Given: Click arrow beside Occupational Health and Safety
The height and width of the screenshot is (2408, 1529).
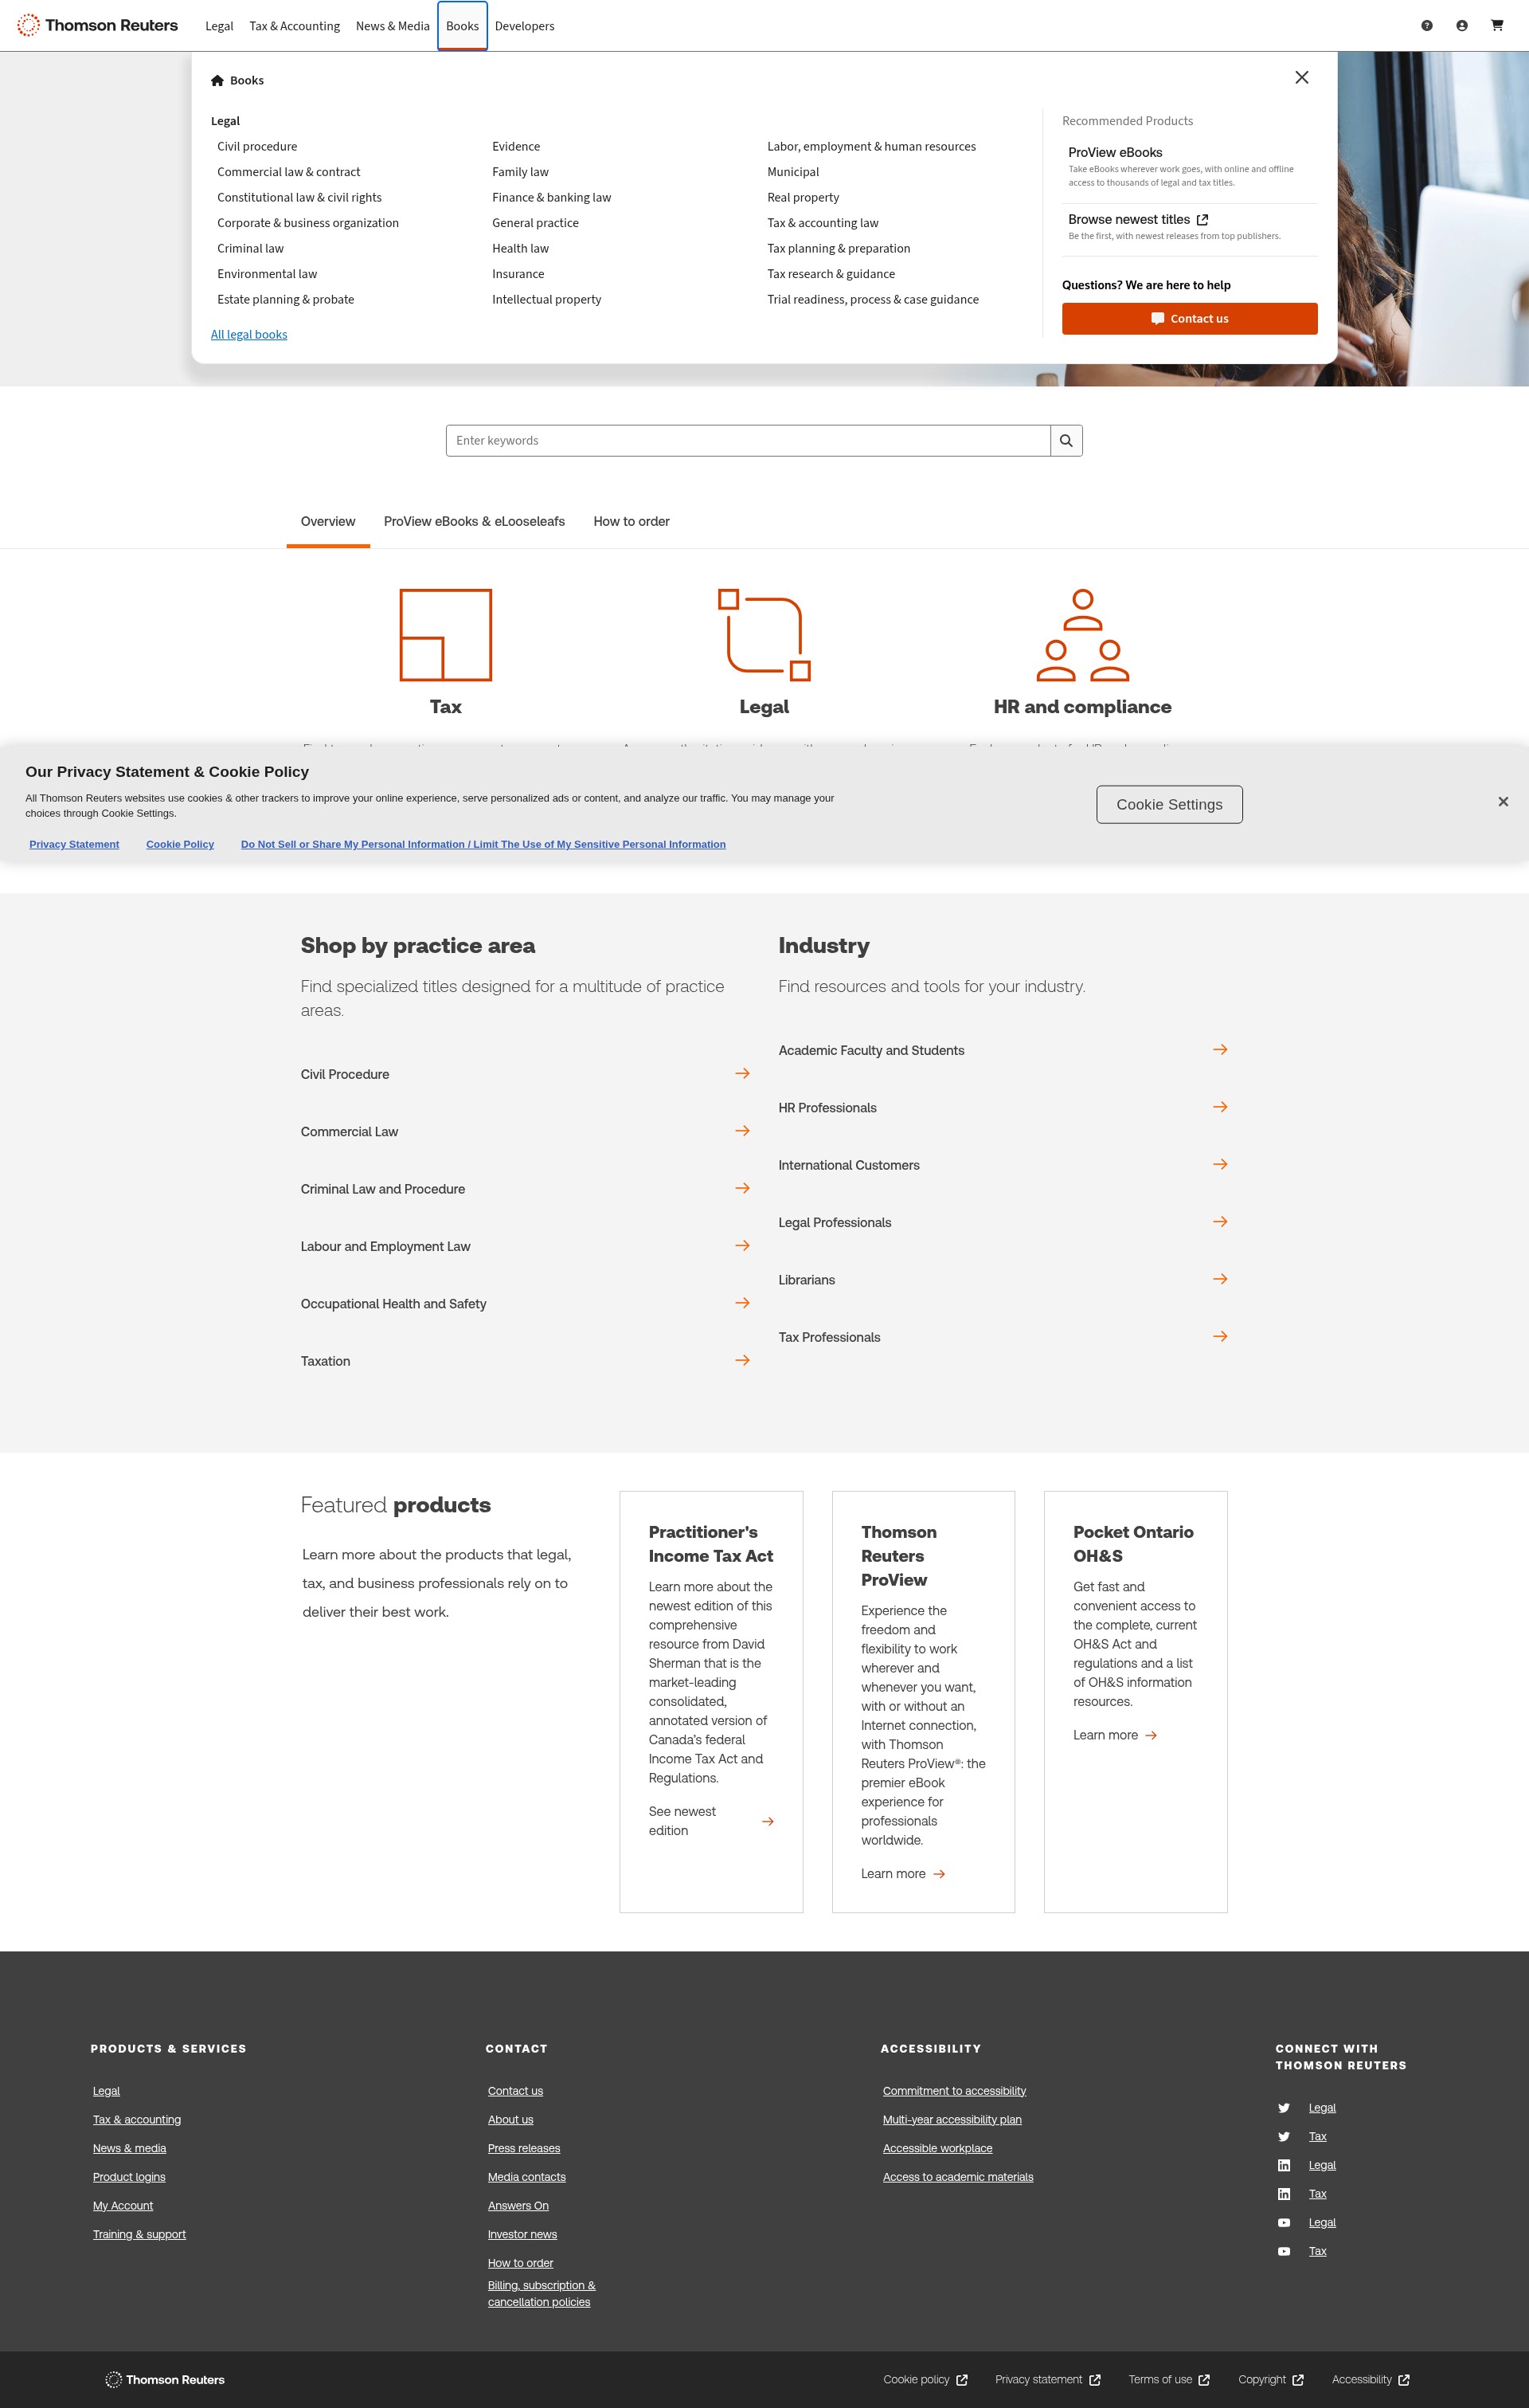Looking at the screenshot, I should pyautogui.click(x=741, y=1303).
